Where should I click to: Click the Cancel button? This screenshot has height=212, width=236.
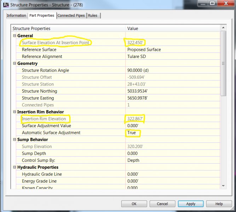(x=162, y=204)
